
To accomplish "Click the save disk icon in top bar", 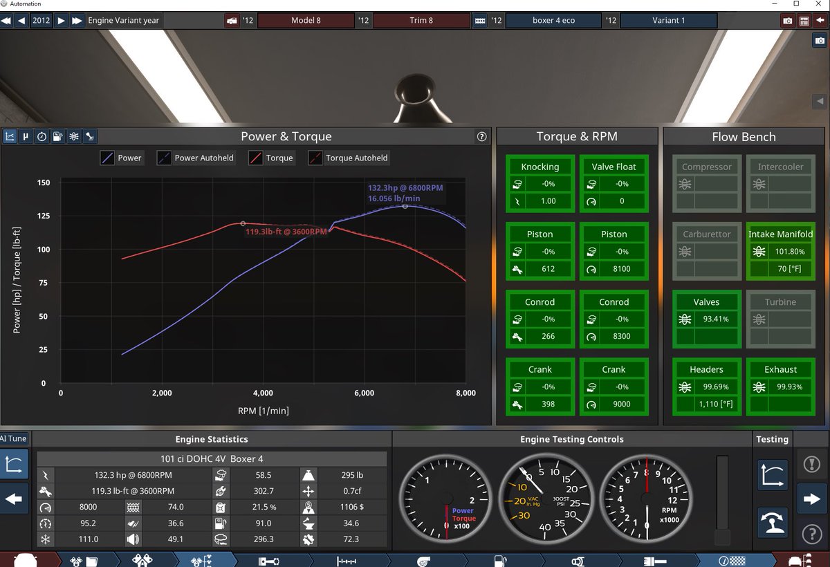I will coord(804,21).
